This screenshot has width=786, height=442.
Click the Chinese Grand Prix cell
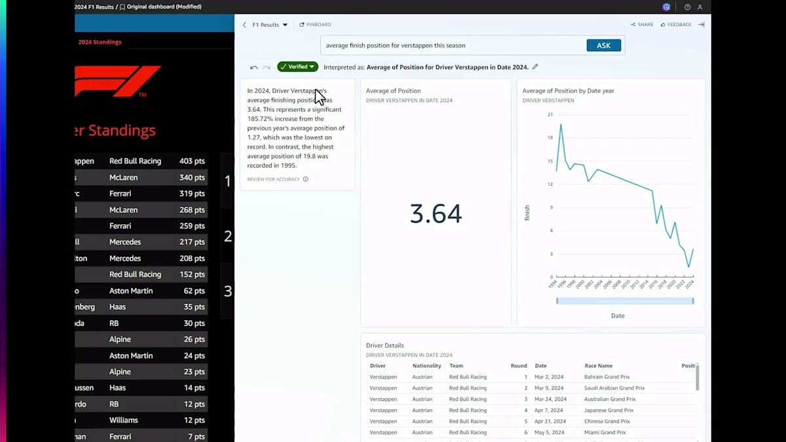click(607, 422)
